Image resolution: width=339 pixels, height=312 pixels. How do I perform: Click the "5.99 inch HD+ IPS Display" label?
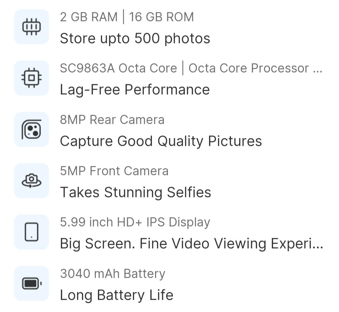[135, 222]
